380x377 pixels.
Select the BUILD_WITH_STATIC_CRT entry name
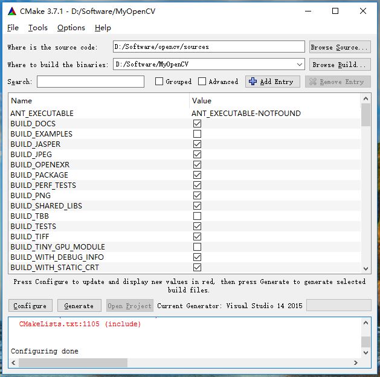[55, 268]
